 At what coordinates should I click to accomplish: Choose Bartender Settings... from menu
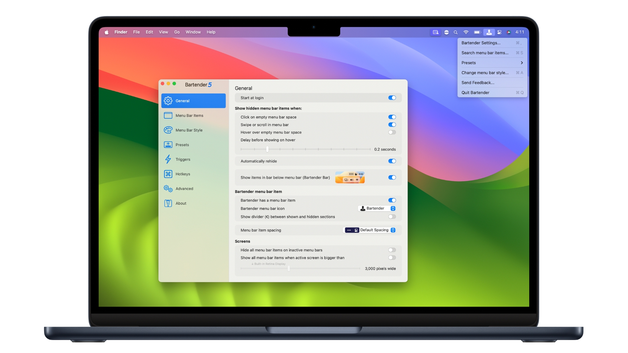click(492, 43)
